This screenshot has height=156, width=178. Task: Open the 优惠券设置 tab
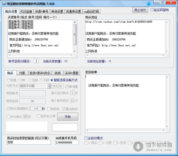coord(74,12)
